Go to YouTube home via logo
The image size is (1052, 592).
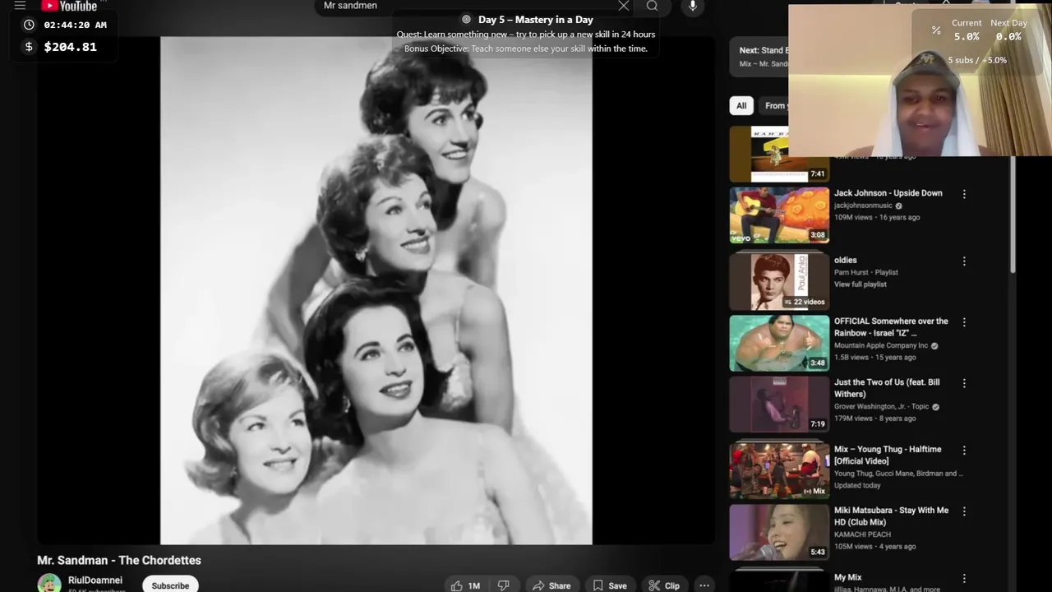click(x=70, y=6)
